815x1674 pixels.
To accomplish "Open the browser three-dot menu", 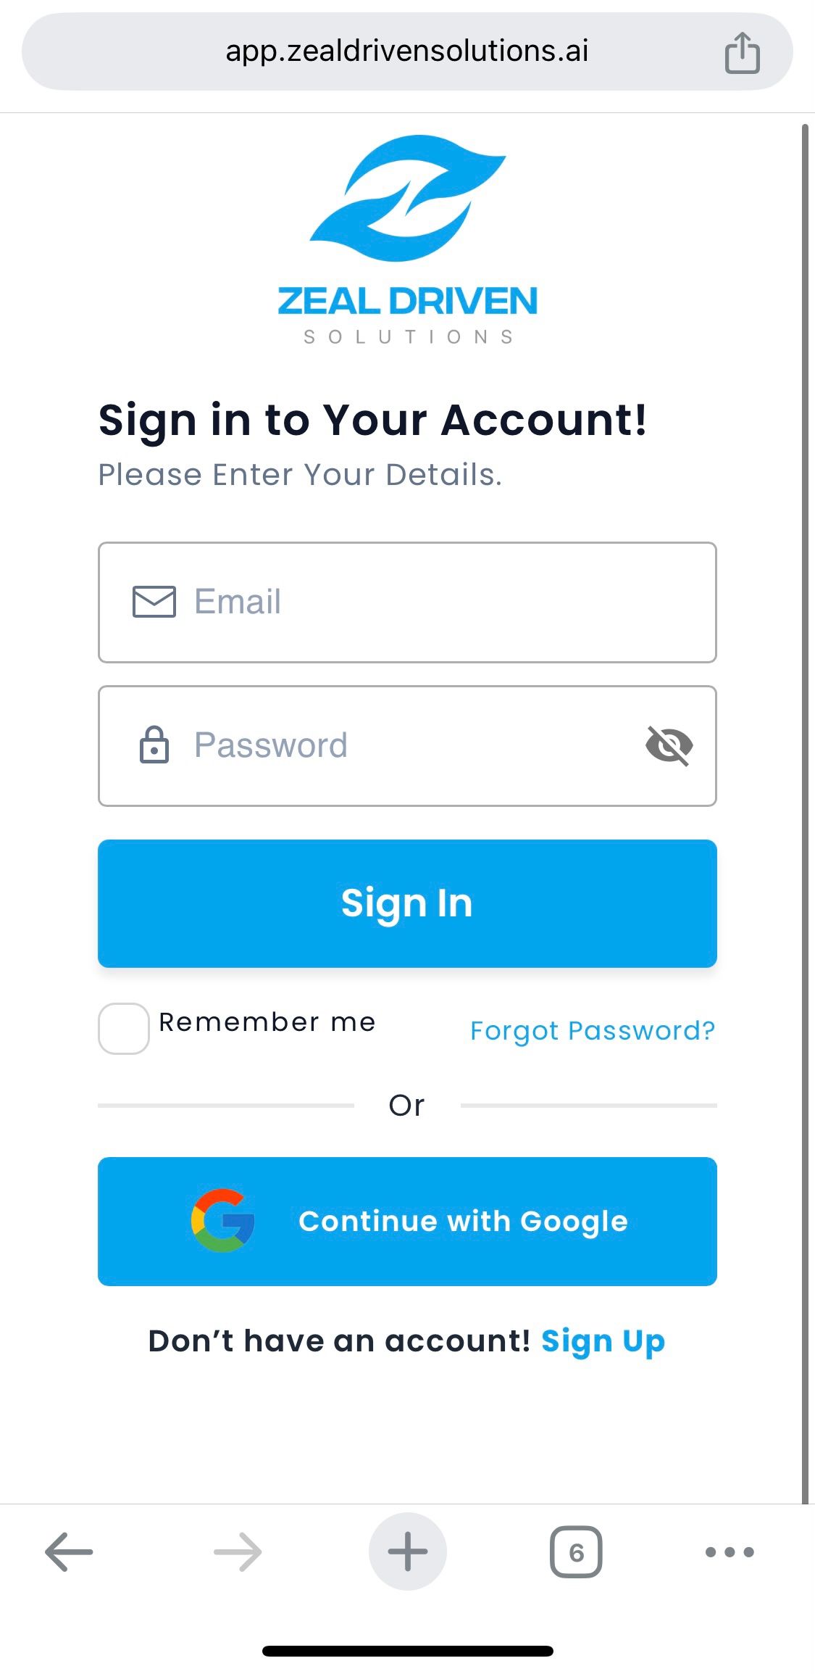I will (730, 1552).
